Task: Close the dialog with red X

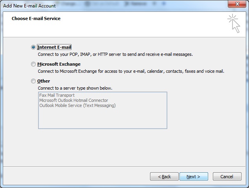Action: [237, 4]
